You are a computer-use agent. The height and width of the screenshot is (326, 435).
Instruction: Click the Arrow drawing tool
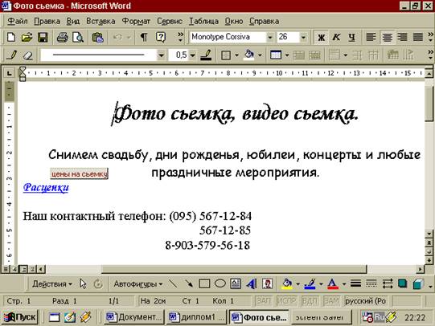pyautogui.click(x=189, y=283)
